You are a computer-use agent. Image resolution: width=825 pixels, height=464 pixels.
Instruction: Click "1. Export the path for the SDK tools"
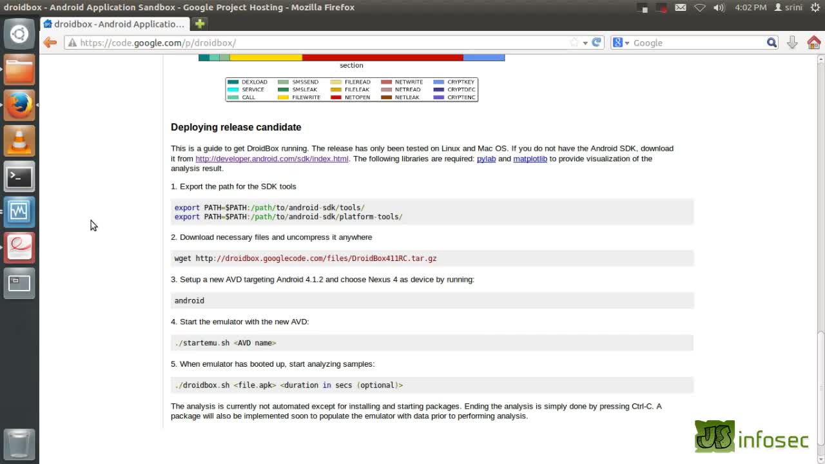click(x=233, y=186)
